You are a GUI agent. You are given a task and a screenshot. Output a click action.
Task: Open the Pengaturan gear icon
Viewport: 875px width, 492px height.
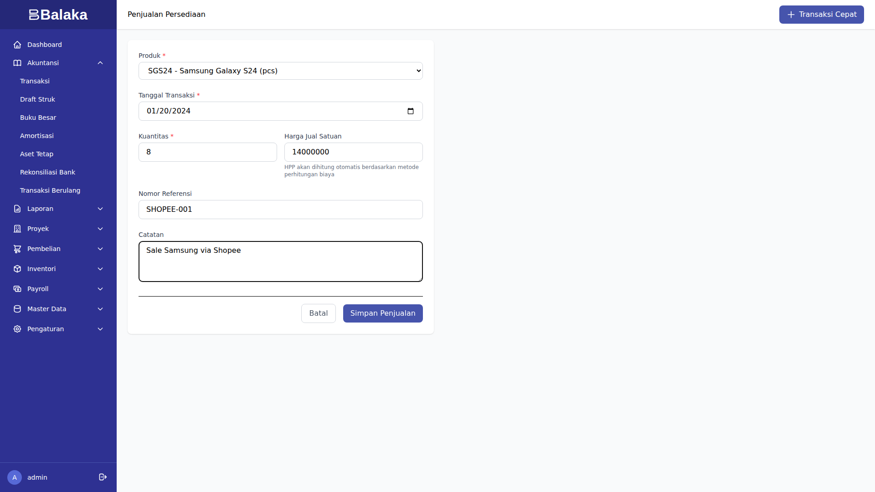coord(17,329)
